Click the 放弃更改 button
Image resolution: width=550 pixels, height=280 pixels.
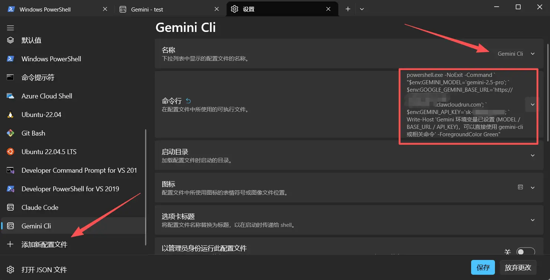click(518, 267)
